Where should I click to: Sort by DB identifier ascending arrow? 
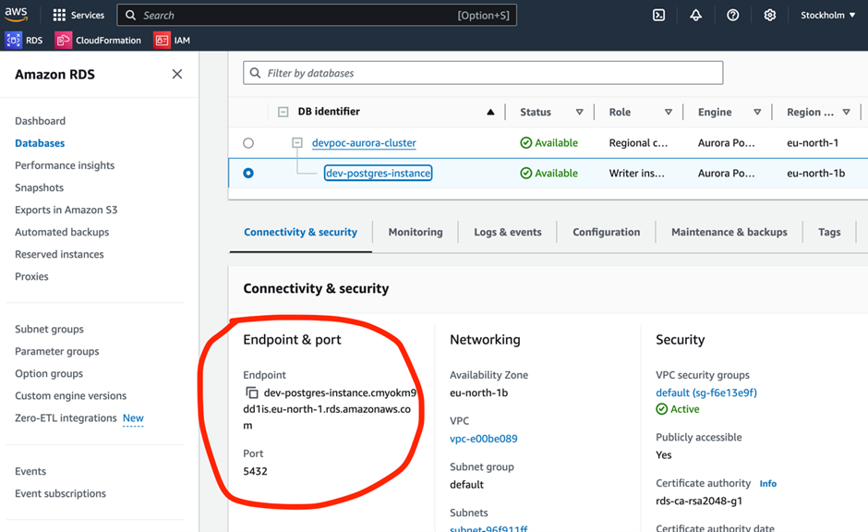pos(490,112)
